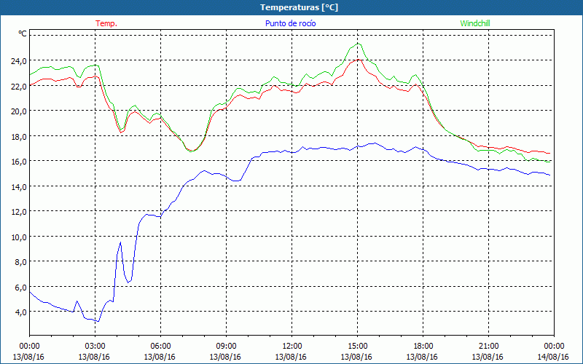Click the 20,0 y-axis value
The height and width of the screenshot is (364, 583).
(x=19, y=111)
